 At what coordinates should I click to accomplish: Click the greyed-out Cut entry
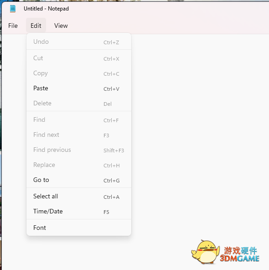point(79,58)
